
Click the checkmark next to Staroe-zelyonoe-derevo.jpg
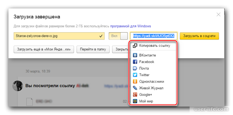pyautogui.click(x=101, y=36)
